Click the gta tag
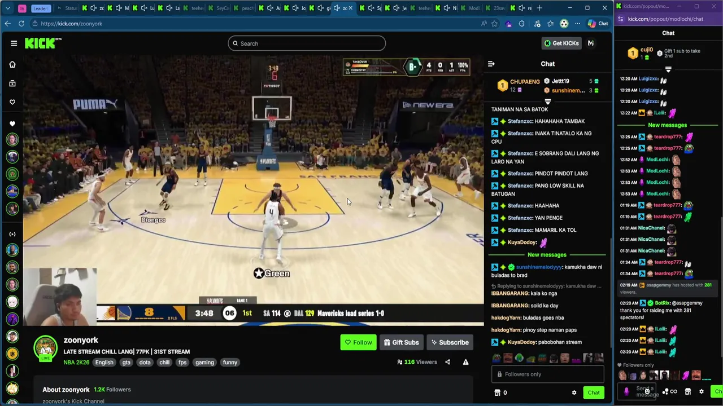723x406 pixels. 127,363
